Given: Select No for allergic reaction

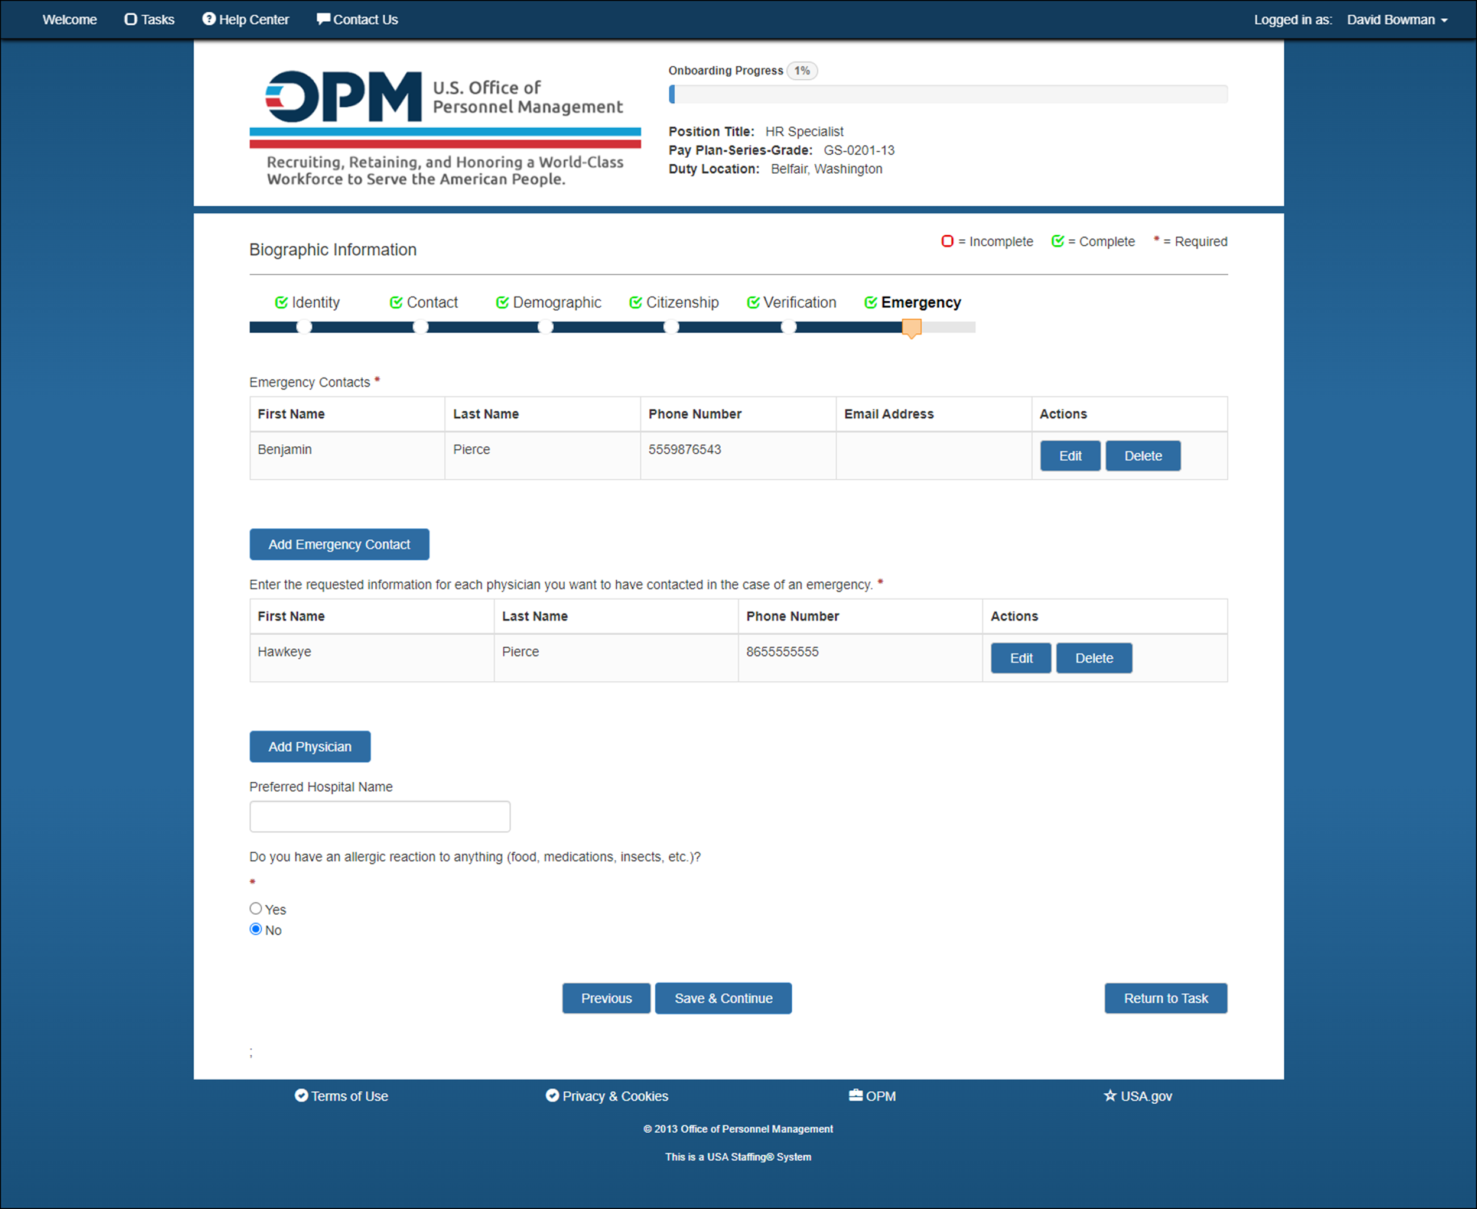Looking at the screenshot, I should (256, 929).
